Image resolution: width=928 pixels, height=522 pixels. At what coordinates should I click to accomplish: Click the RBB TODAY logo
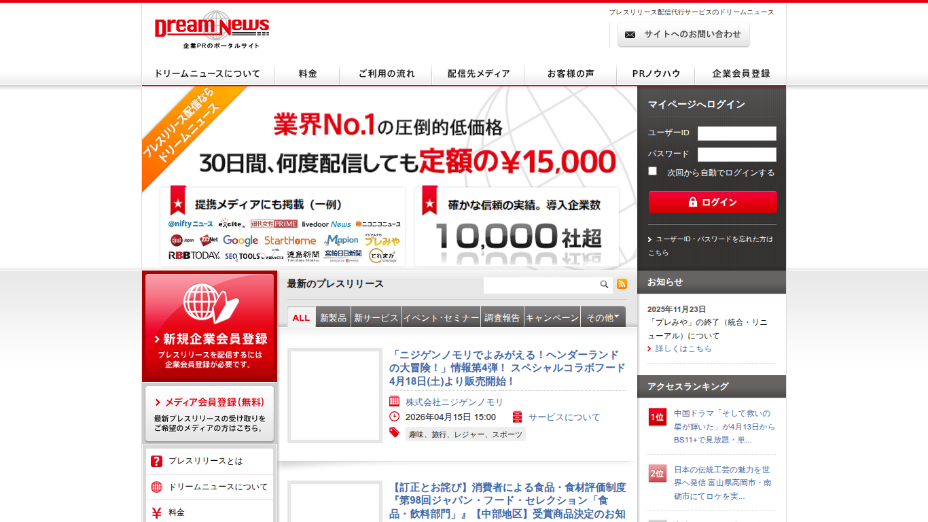click(x=194, y=256)
